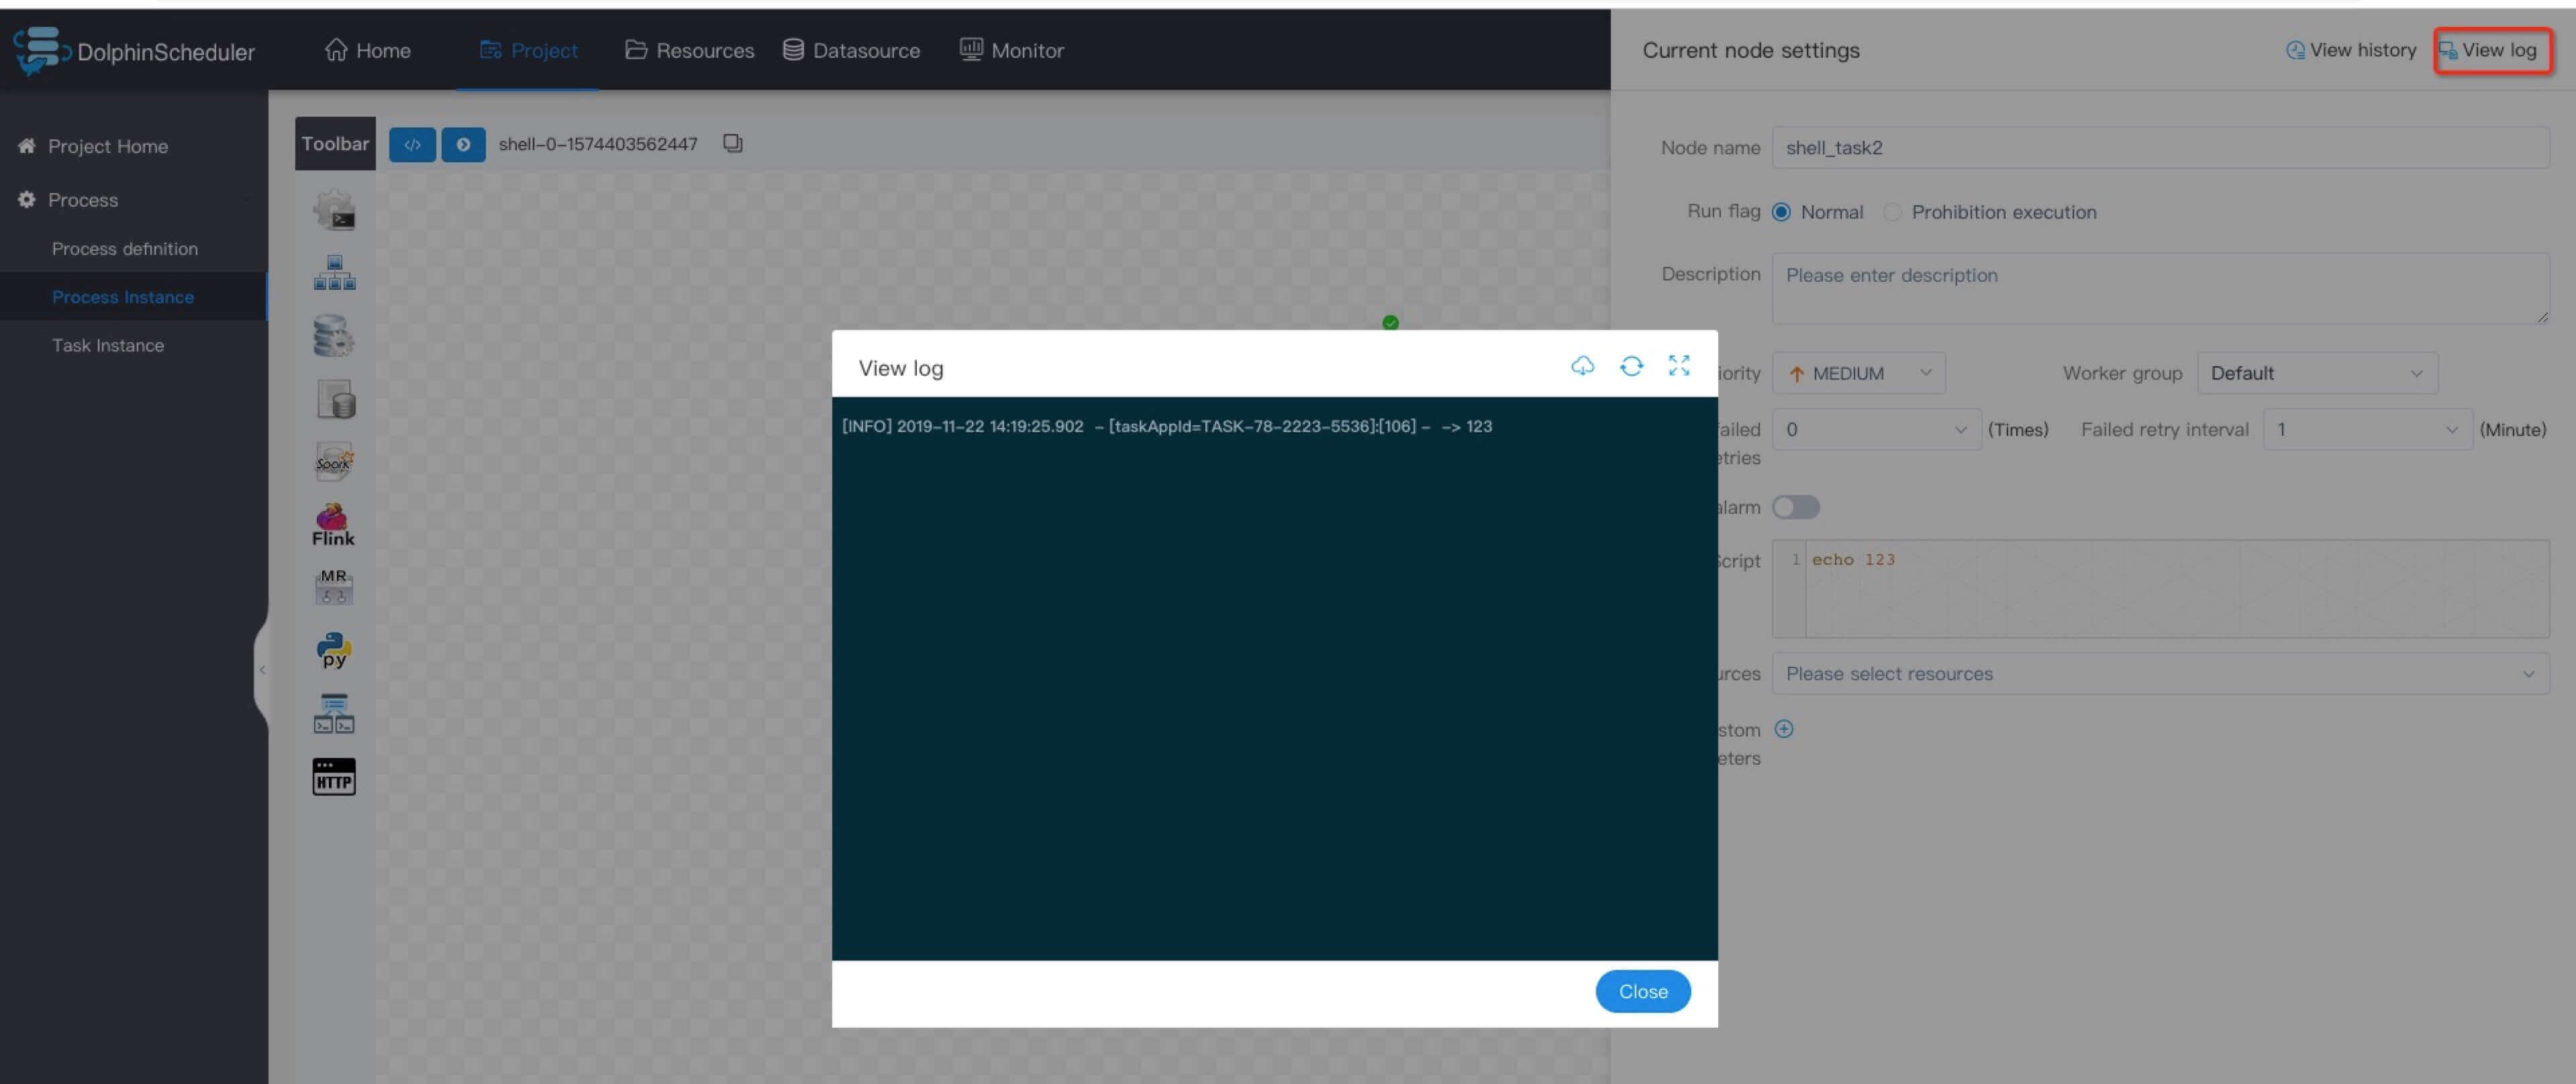
Task: Click the Node name input field
Action: point(2160,148)
